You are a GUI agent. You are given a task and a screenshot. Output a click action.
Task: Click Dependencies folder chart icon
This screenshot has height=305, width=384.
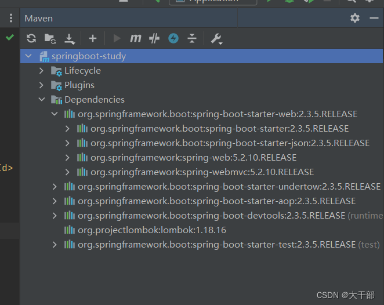pos(56,100)
